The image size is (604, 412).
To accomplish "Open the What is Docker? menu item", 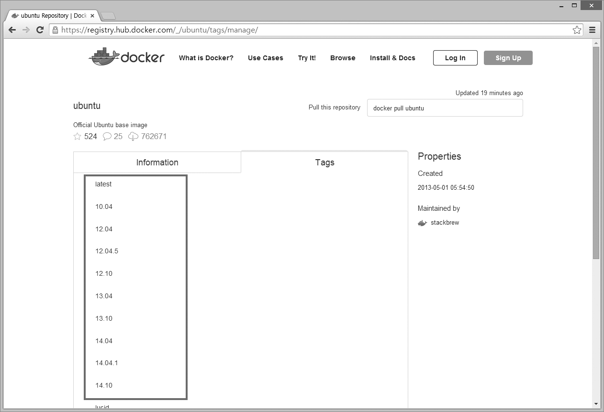I will (x=206, y=58).
